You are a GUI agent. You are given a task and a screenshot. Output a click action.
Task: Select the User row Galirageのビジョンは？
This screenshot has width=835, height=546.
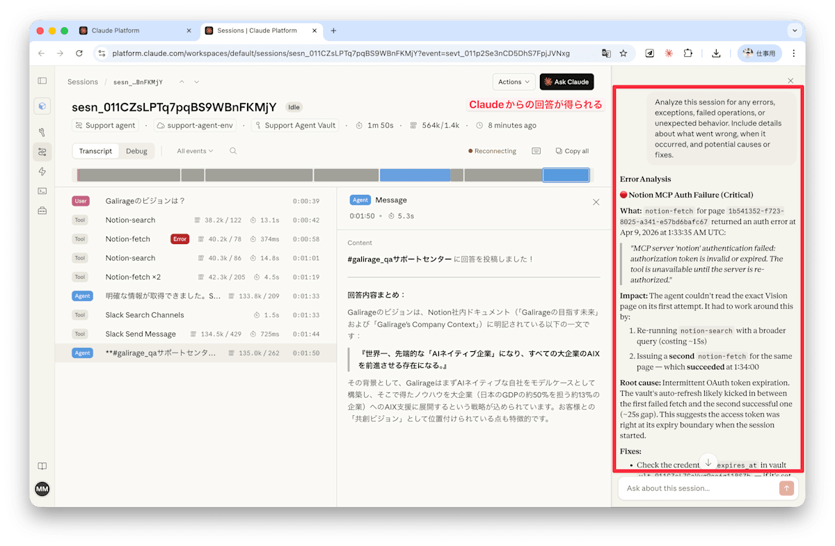196,201
